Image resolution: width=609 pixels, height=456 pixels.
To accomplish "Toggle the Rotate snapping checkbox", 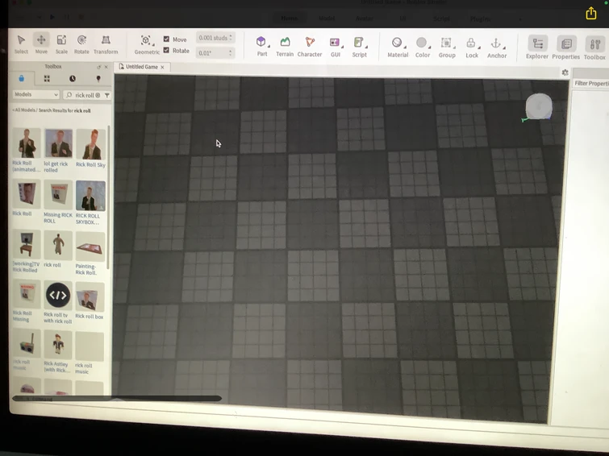I will click(x=166, y=50).
